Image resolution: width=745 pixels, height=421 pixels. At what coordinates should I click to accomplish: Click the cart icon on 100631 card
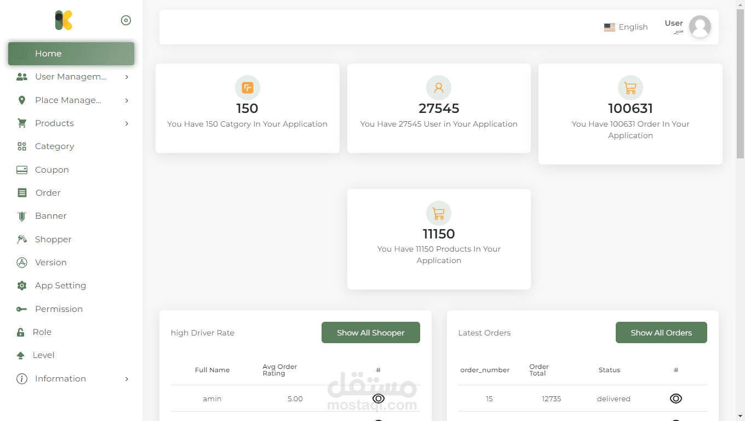pyautogui.click(x=631, y=88)
